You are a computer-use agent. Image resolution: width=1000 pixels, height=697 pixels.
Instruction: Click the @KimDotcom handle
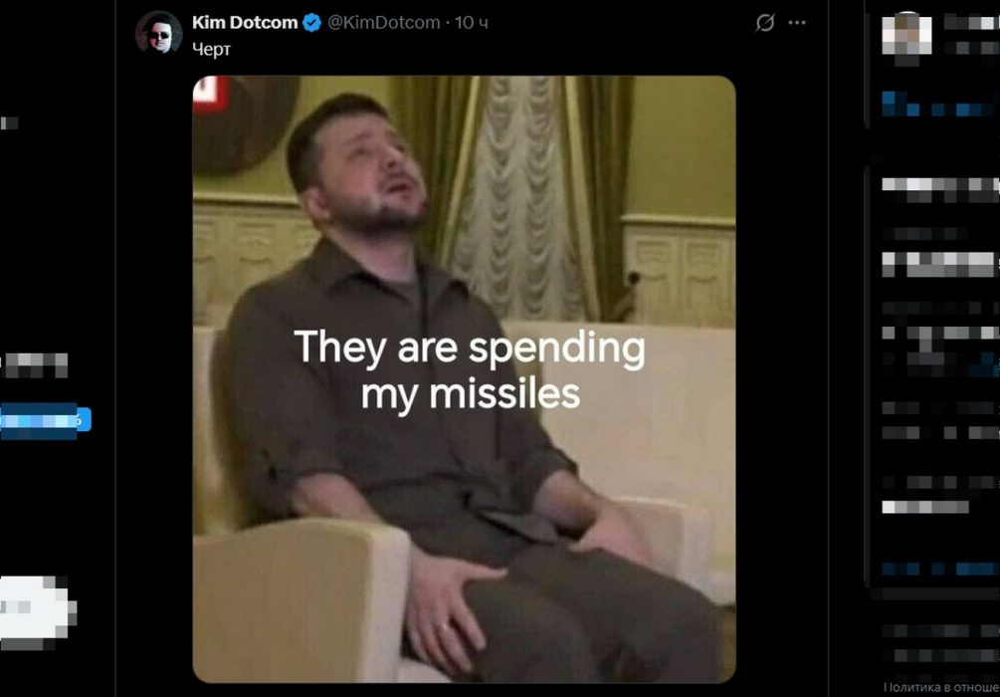(384, 22)
